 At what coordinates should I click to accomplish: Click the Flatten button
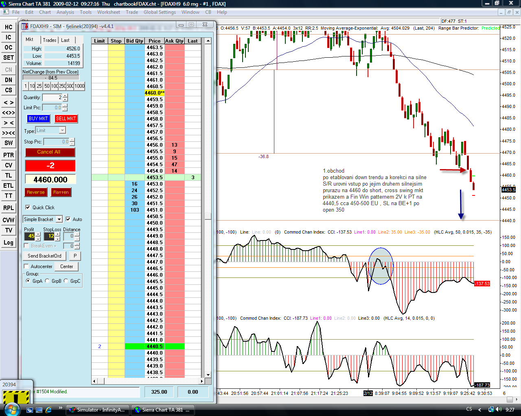[x=61, y=192]
